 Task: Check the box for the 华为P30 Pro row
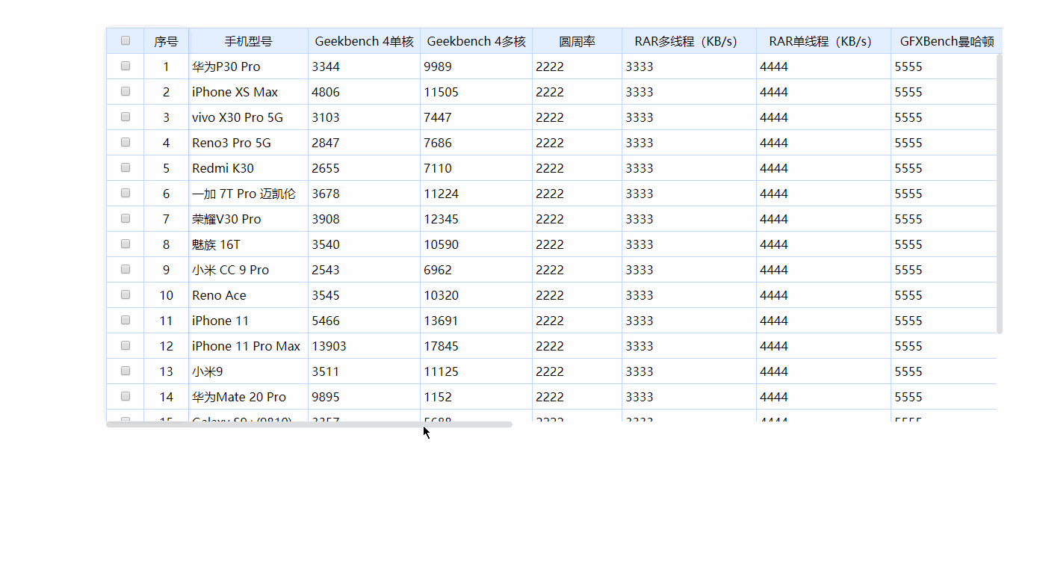coord(126,67)
